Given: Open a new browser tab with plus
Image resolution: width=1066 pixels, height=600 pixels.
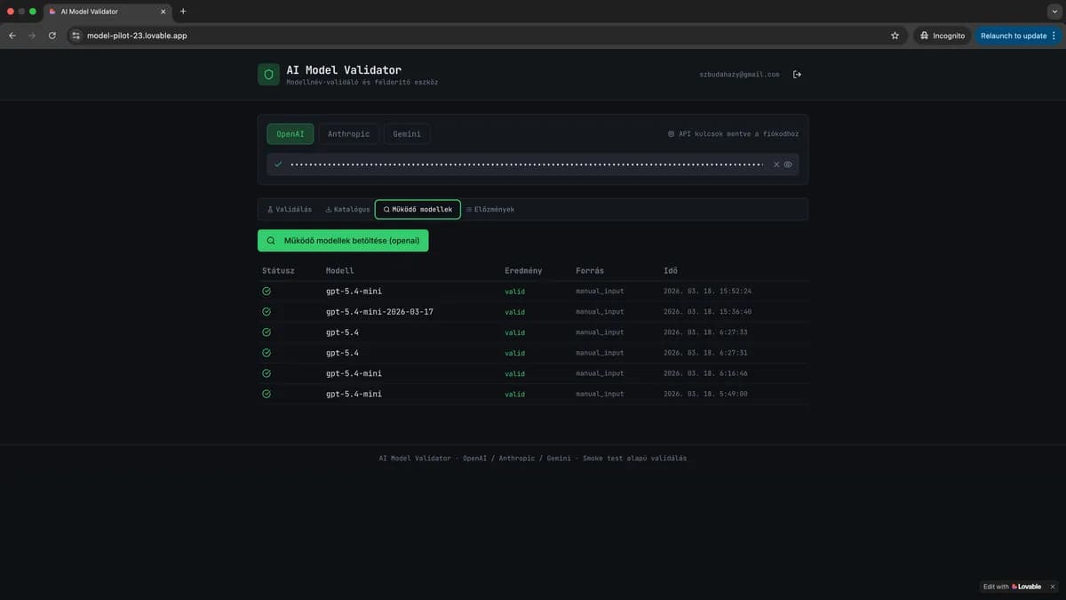Looking at the screenshot, I should (183, 12).
